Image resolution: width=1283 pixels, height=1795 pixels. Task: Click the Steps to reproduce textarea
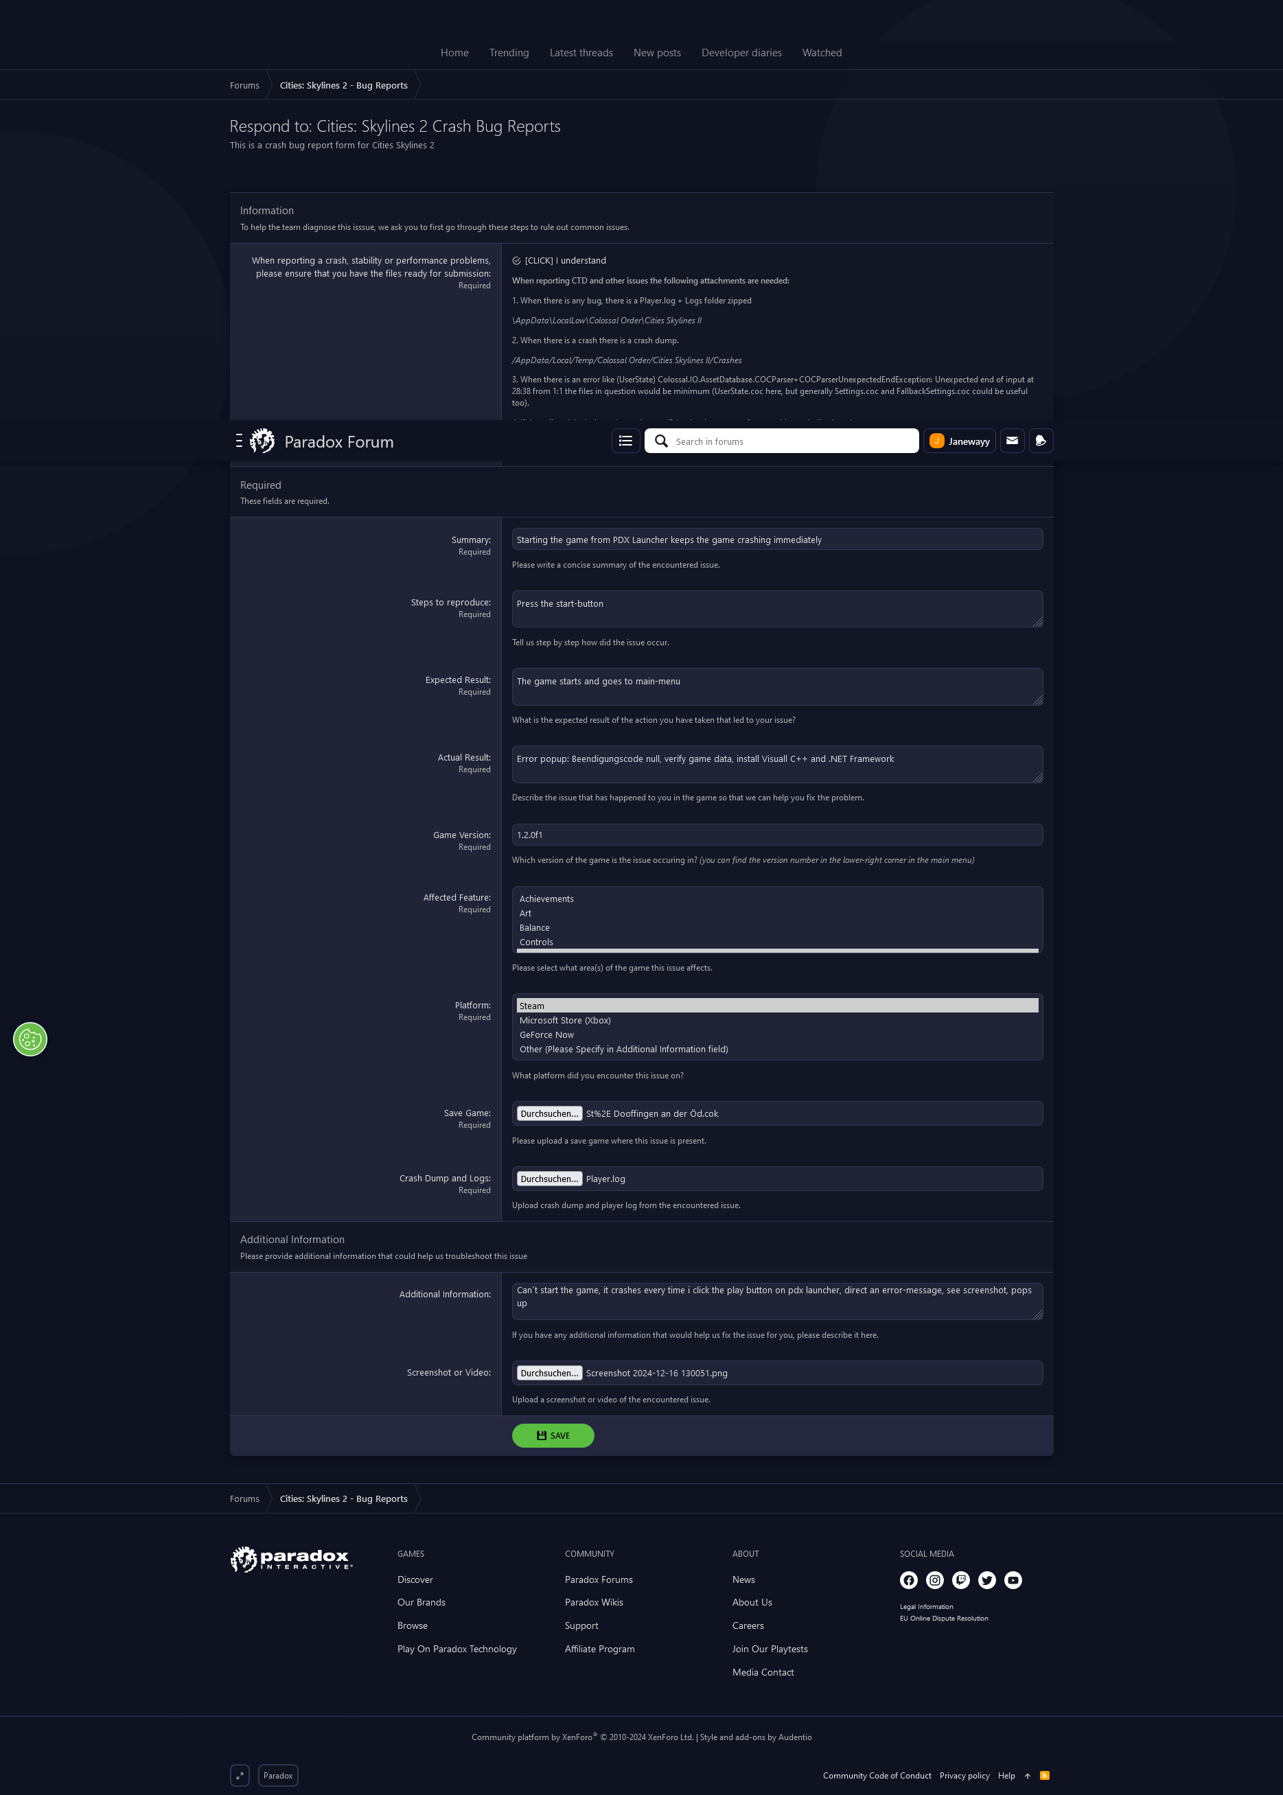coord(777,609)
